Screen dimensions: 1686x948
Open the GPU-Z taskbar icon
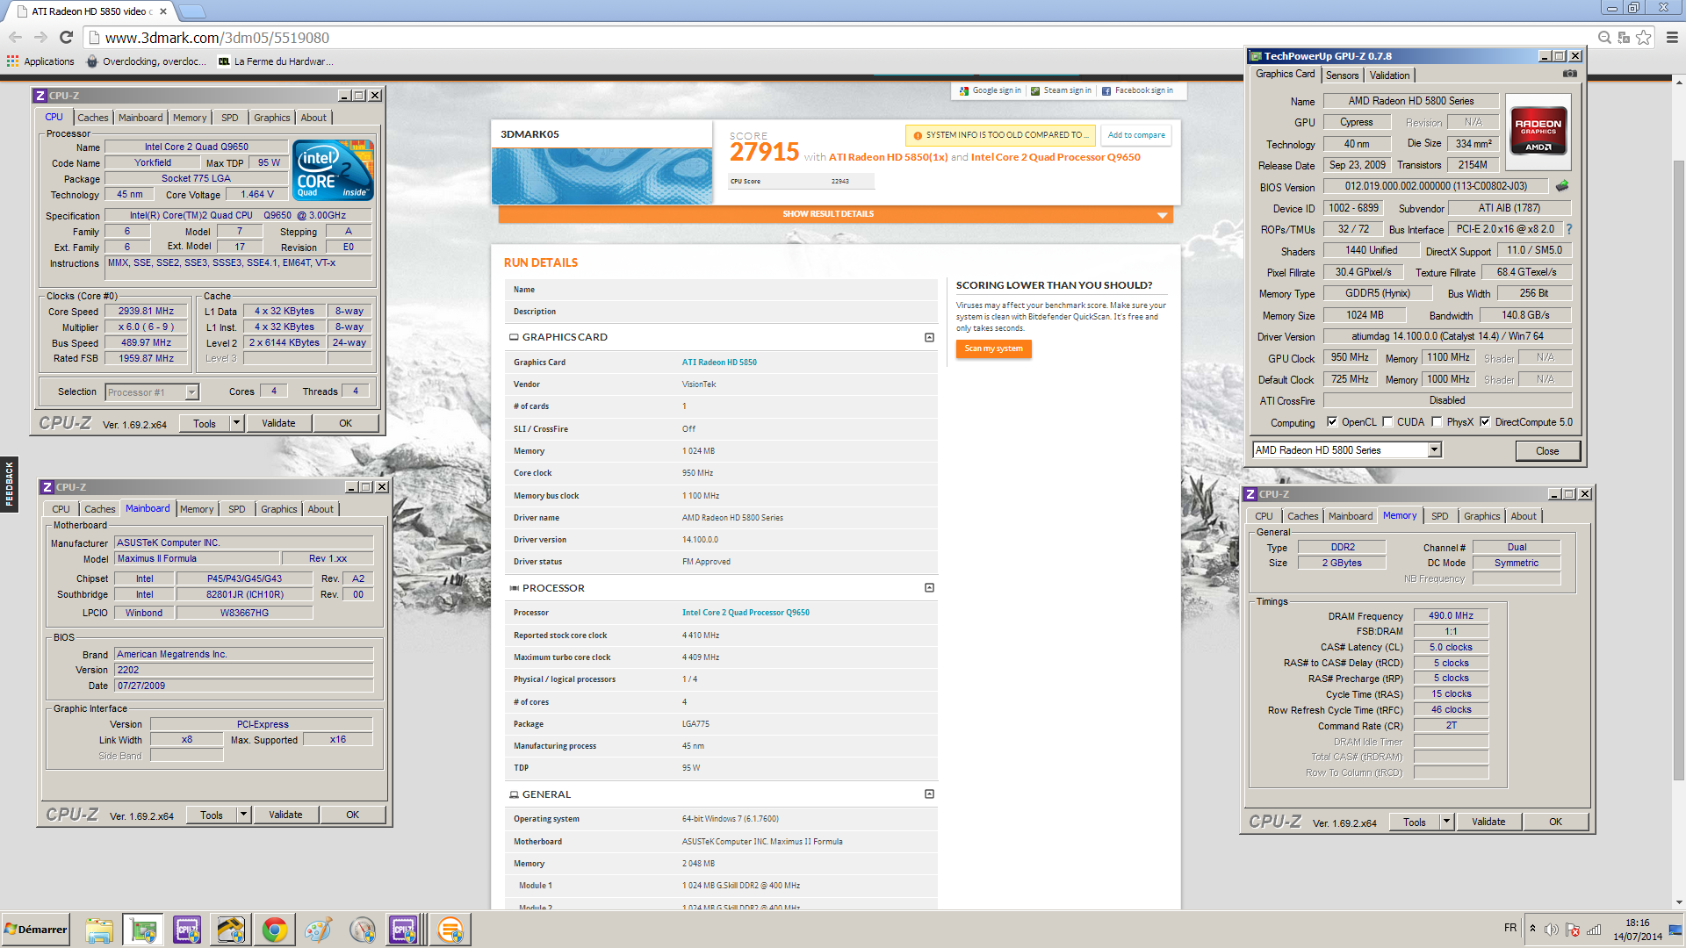tap(143, 930)
